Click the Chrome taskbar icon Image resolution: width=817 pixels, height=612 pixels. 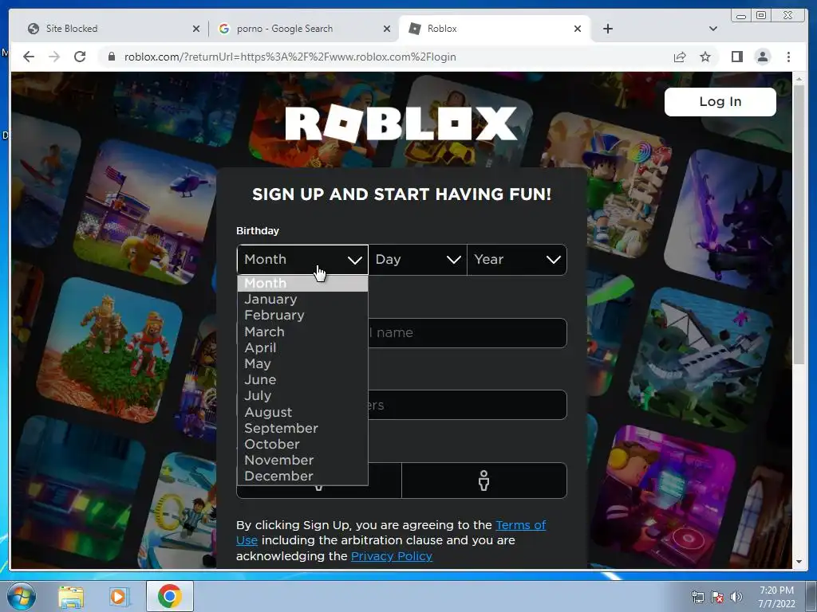[169, 596]
